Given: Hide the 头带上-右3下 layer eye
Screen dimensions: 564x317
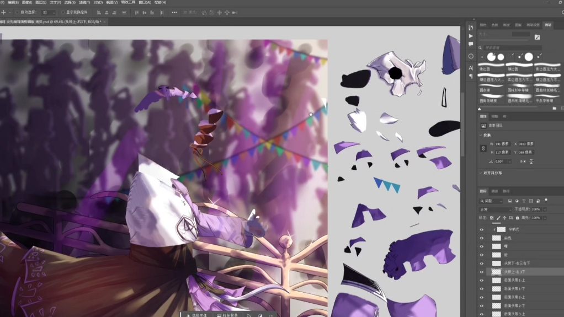Looking at the screenshot, I should [x=482, y=272].
